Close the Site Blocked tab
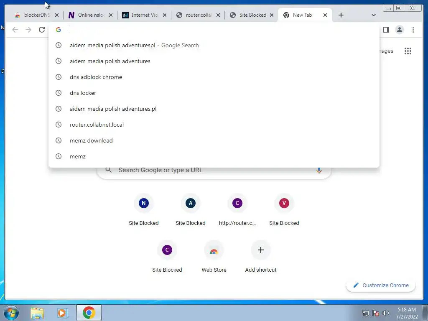This screenshot has width=428, height=321. point(272,15)
